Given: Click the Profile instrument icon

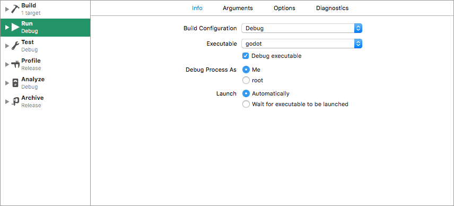Looking at the screenshot, I should point(15,65).
